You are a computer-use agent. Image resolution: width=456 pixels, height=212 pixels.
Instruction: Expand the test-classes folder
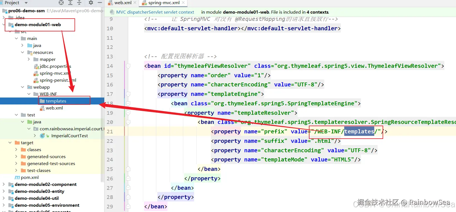tap(16, 171)
